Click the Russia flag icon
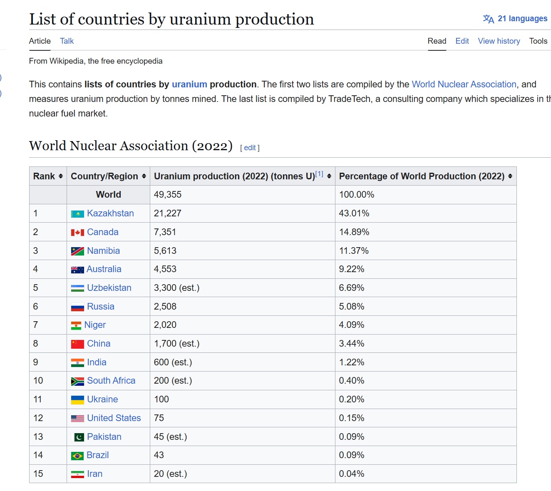 click(x=77, y=307)
